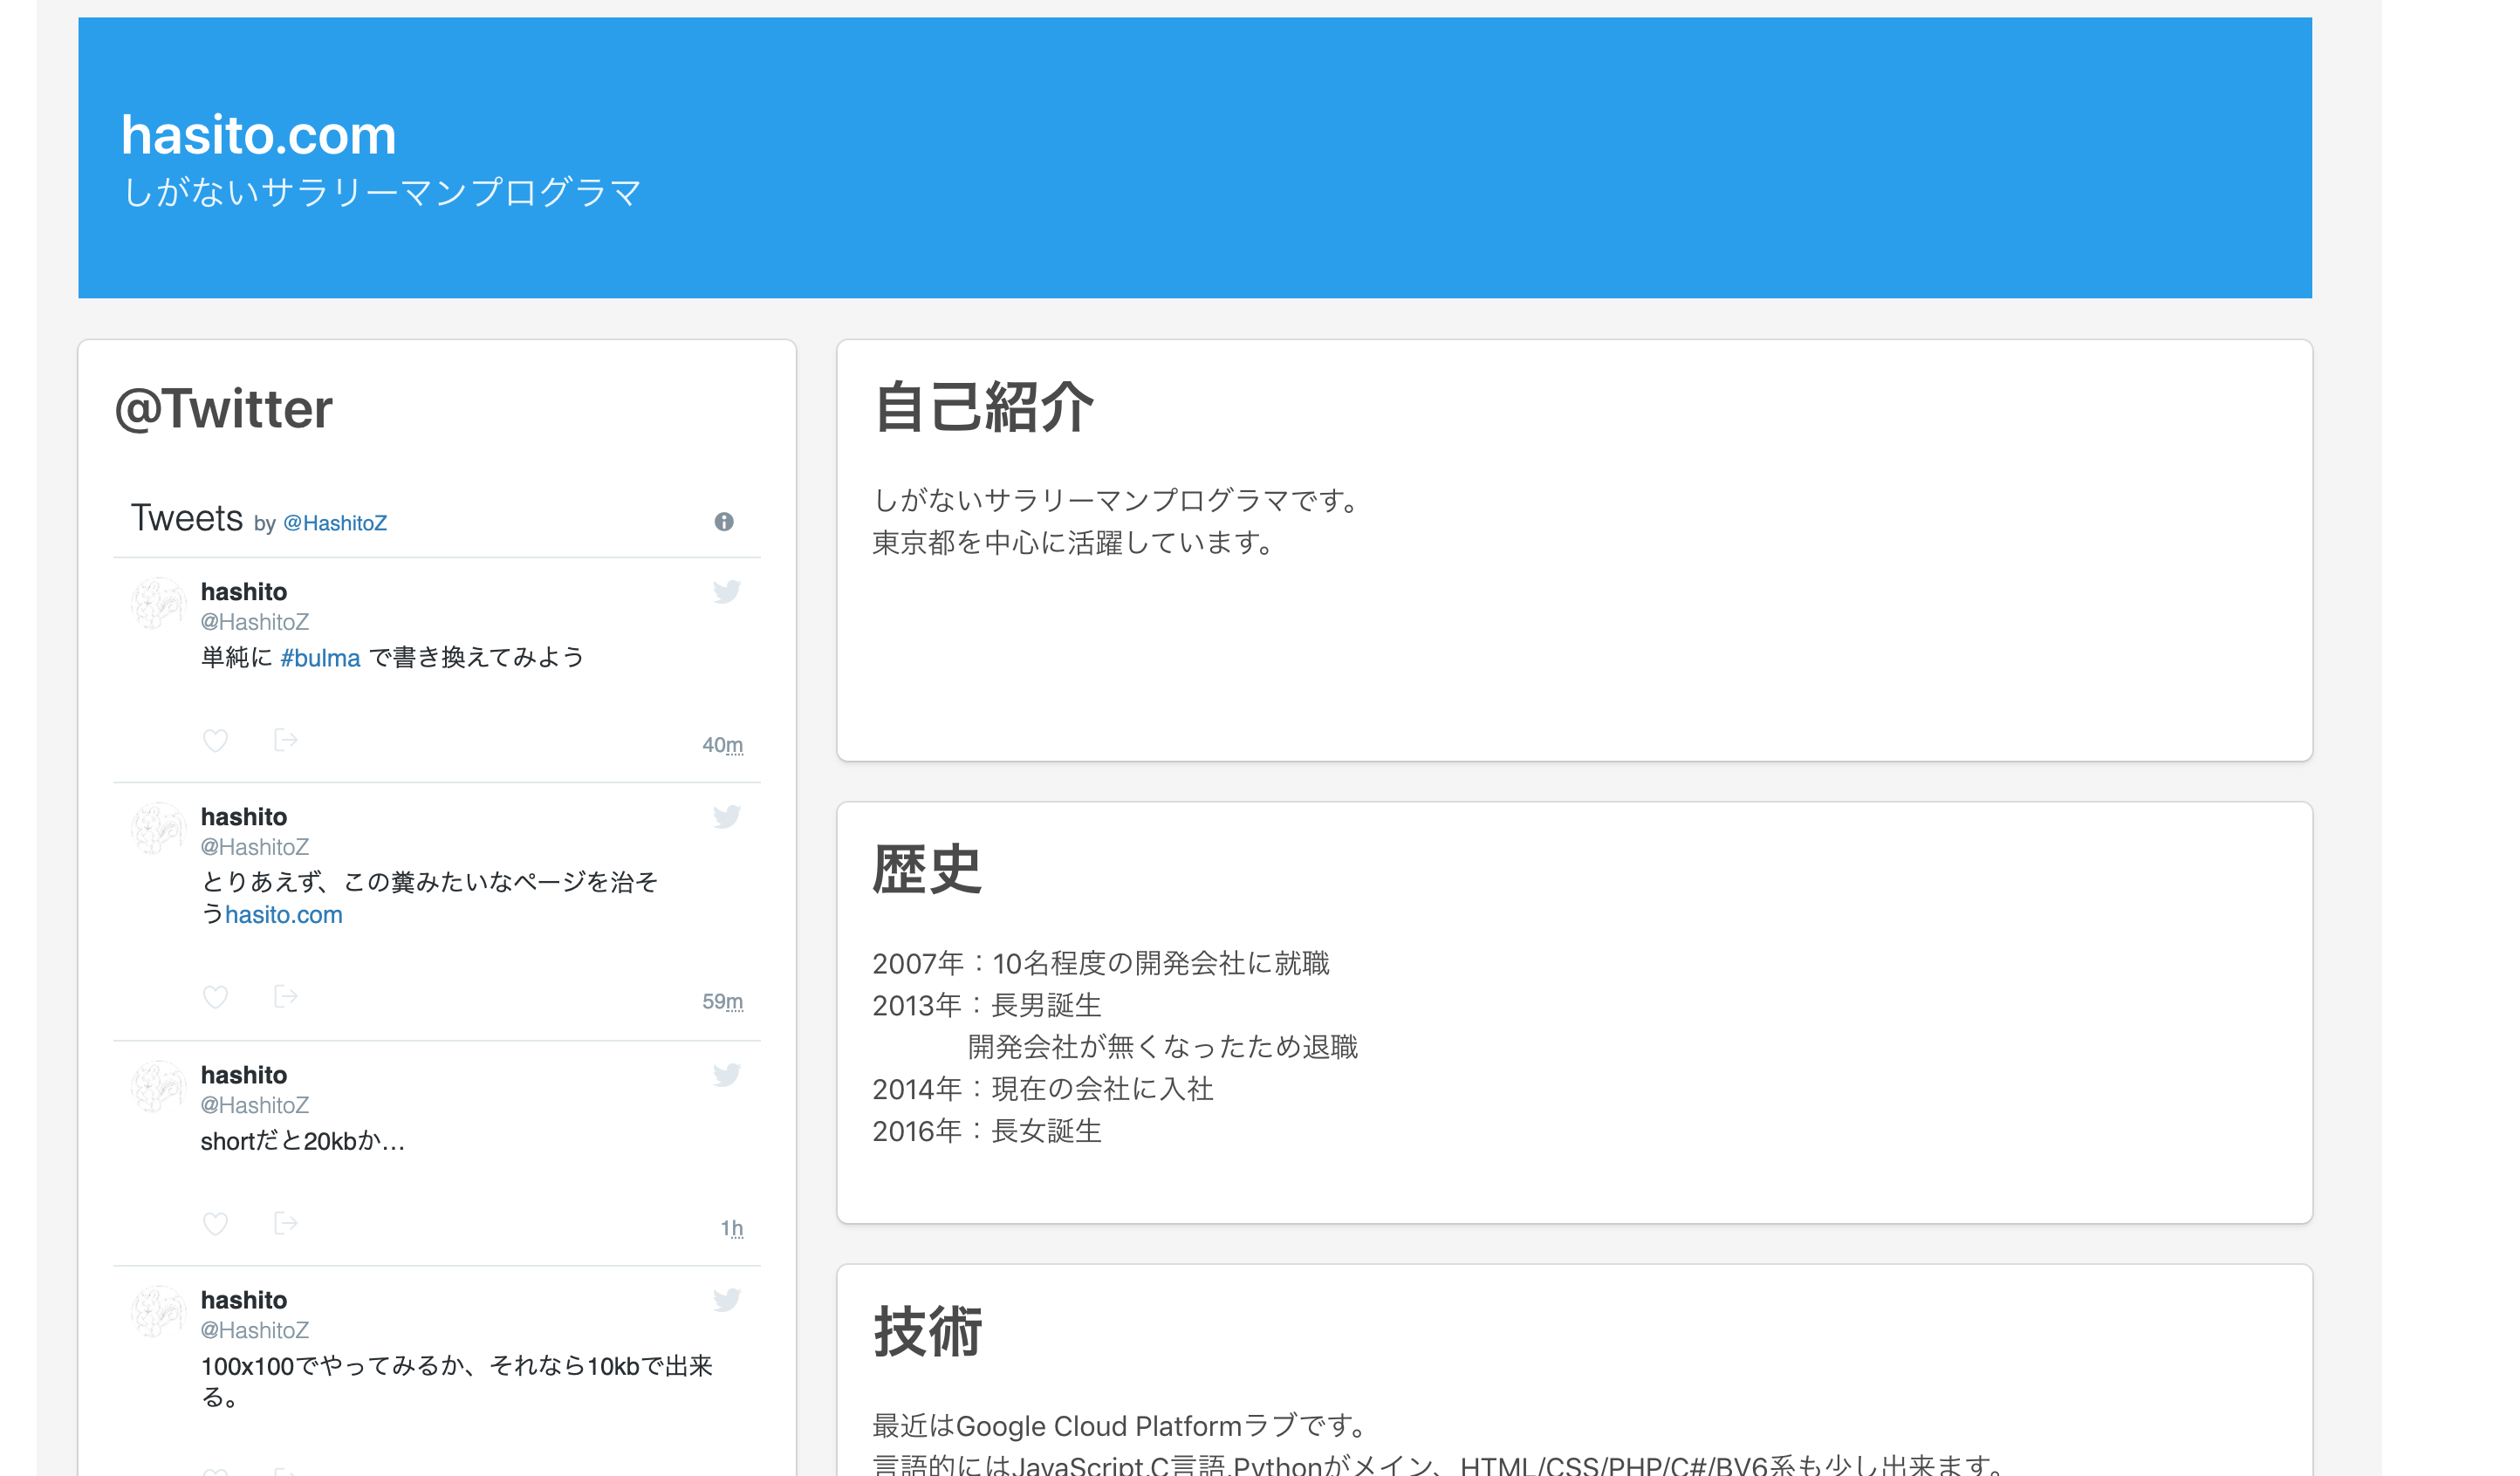
Task: Click hashito's avatar on the 100x100 tweet
Action: coord(160,1311)
